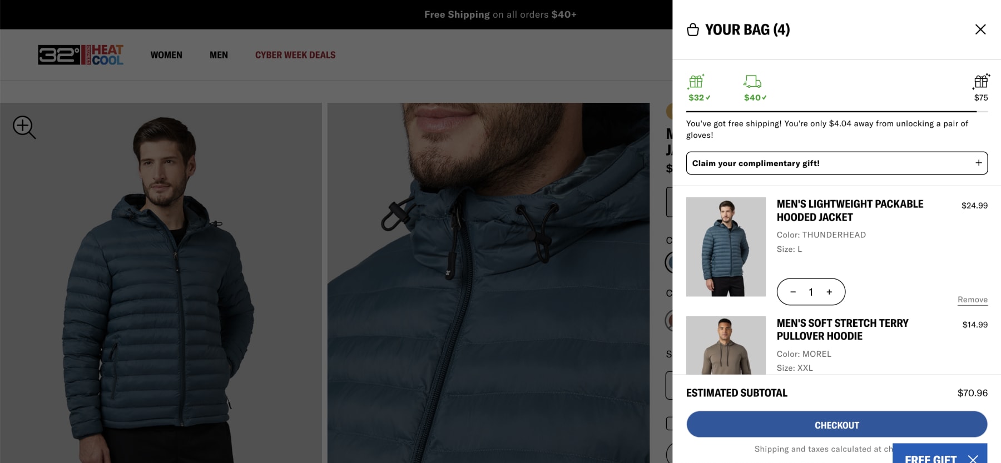Viewport: 1001px width, 463px height.
Task: Click the rewards progress bar
Action: point(836,112)
